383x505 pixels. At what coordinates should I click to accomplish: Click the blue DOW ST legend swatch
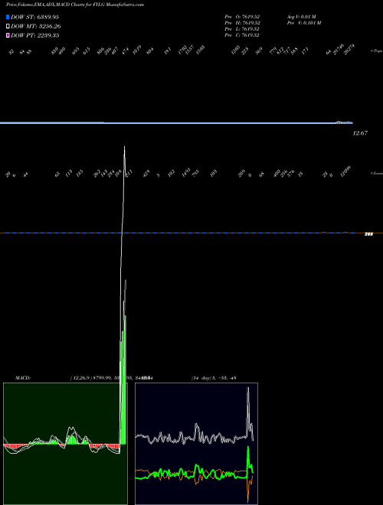8,17
